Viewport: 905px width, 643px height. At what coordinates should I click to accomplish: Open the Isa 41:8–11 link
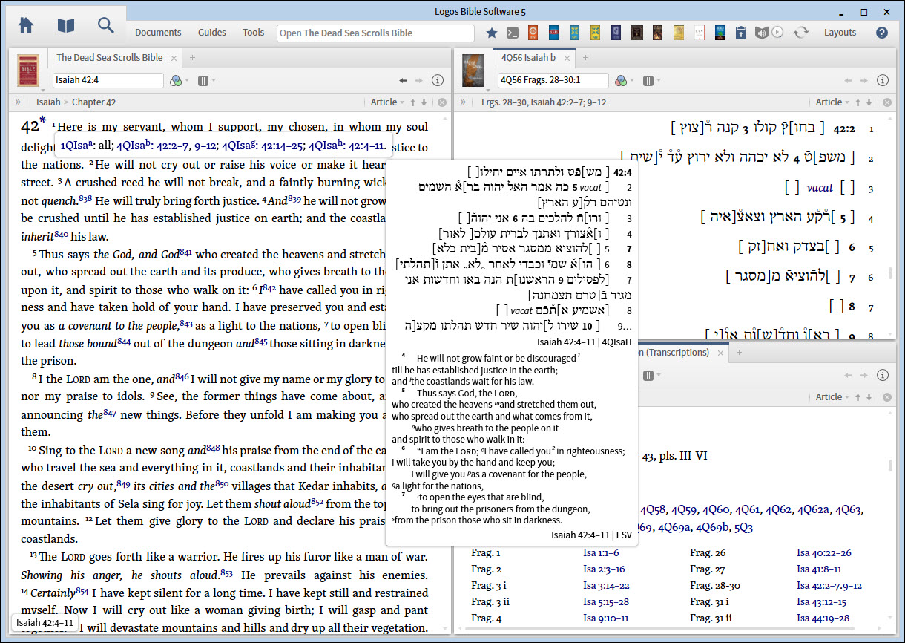[819, 569]
